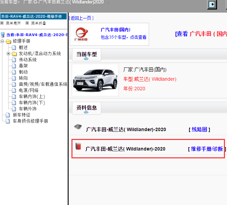Click the document icon beside 新车特征
The width and height of the screenshot is (227, 205).
point(8,115)
